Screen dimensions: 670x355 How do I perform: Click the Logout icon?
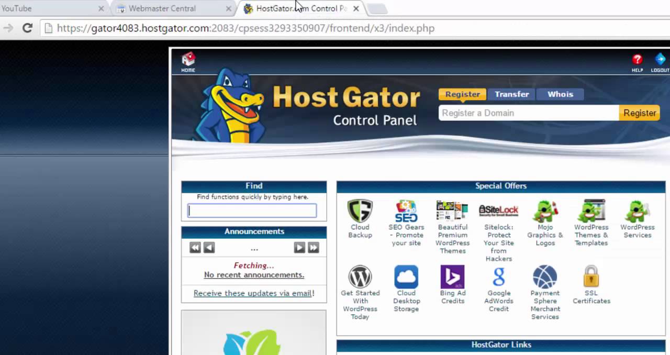click(660, 62)
